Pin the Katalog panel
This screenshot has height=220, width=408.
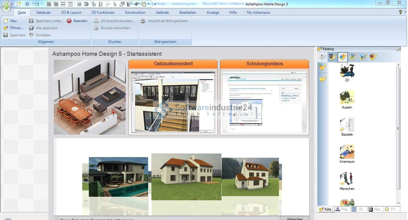tap(398, 49)
